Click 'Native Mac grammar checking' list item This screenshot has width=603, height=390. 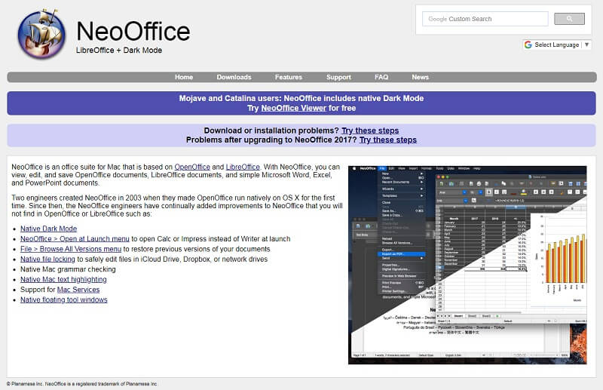pos(68,269)
